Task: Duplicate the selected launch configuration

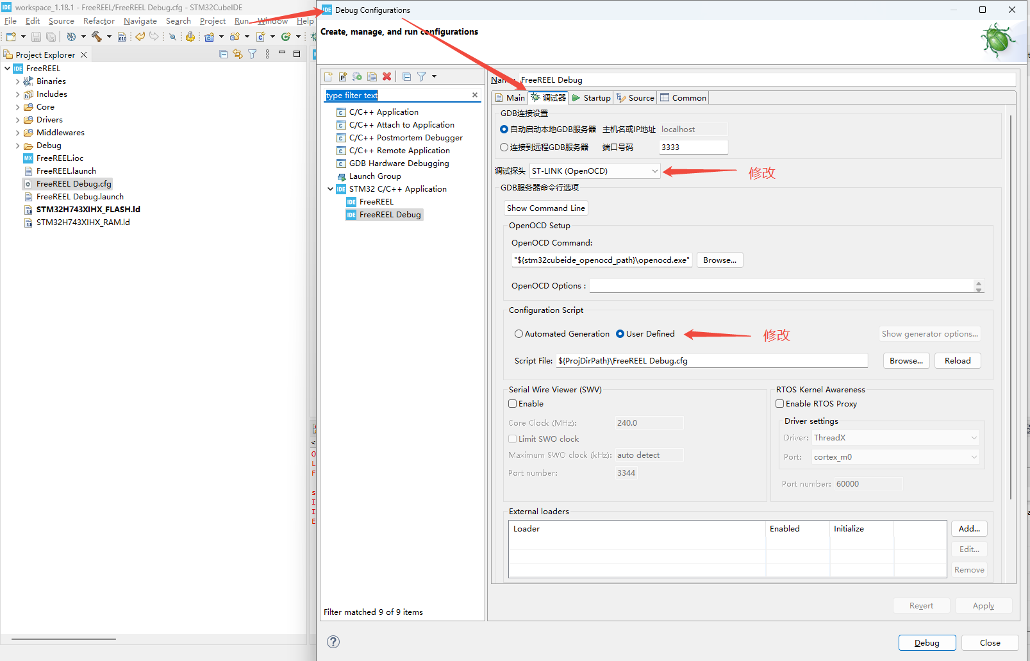Action: pos(372,77)
